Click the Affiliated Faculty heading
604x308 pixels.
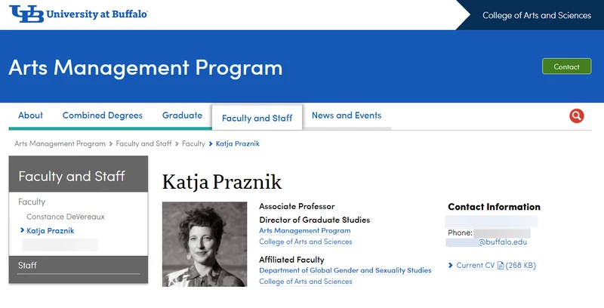point(291,260)
